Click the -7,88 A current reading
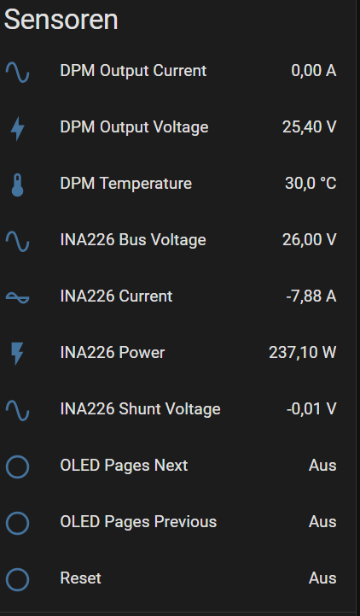The height and width of the screenshot is (616, 360). (x=311, y=296)
